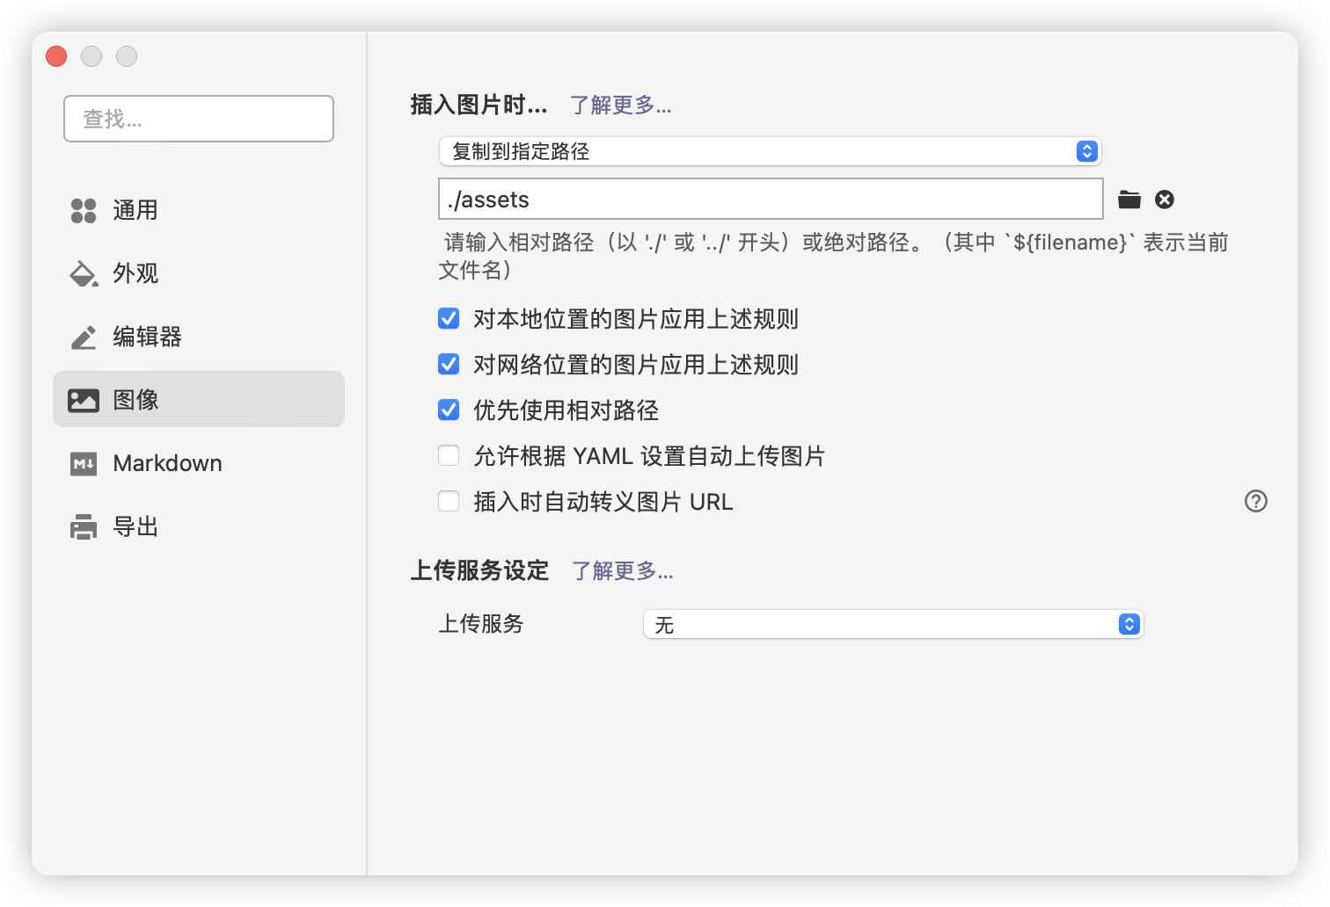Click the Appearance (外观) paint bucket icon
1330x907 pixels.
pyautogui.click(x=84, y=274)
